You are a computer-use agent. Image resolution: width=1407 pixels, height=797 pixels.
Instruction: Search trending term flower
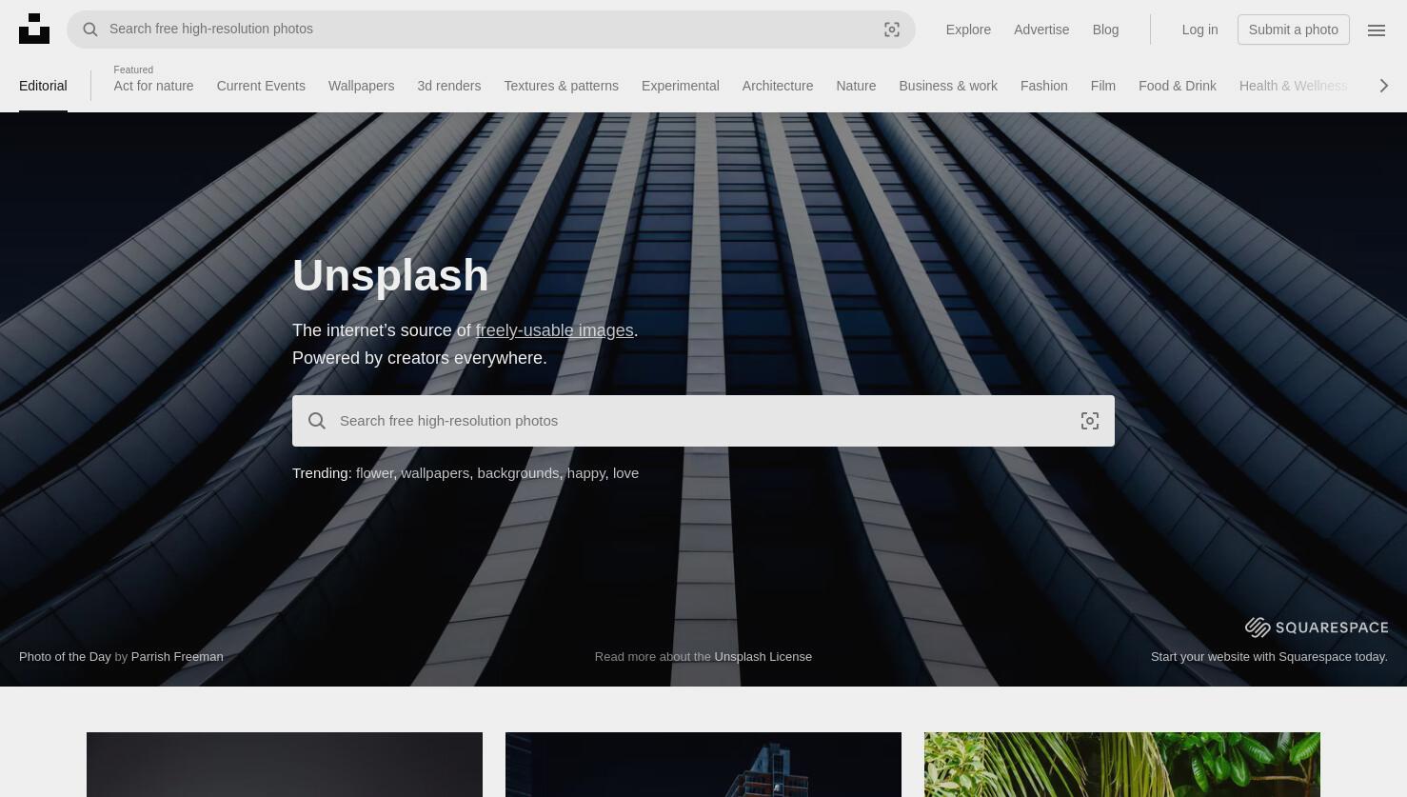374,473
